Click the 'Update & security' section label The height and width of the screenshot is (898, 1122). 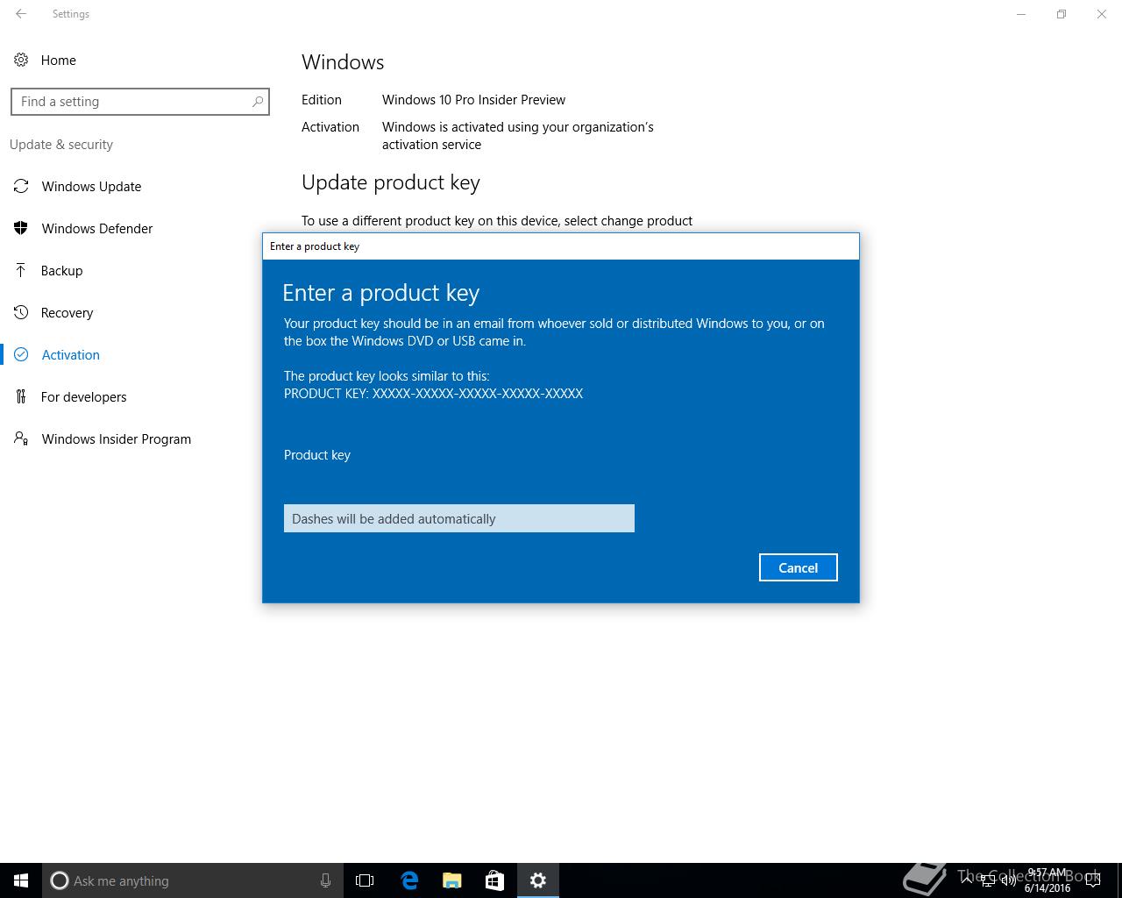pos(61,144)
